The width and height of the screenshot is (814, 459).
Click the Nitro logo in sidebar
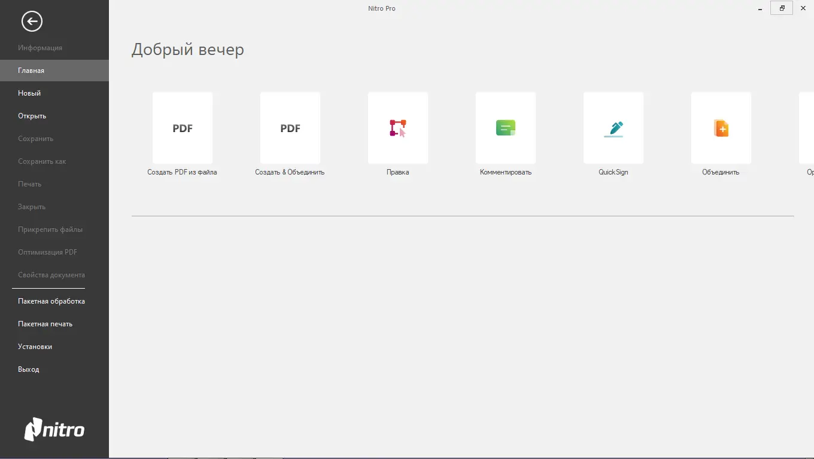[x=54, y=429]
